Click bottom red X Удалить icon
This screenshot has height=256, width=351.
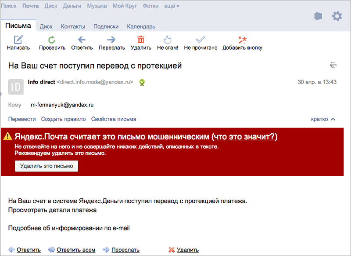point(172,249)
